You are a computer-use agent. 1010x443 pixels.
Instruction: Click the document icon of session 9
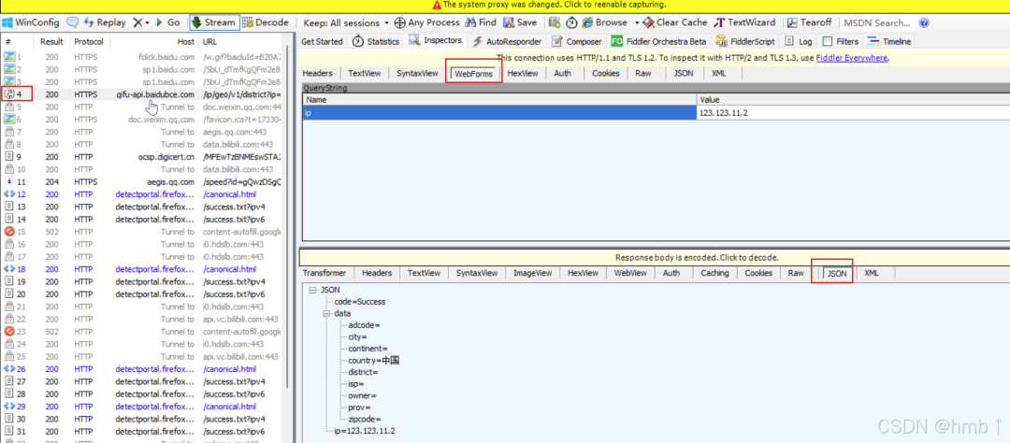coord(9,156)
